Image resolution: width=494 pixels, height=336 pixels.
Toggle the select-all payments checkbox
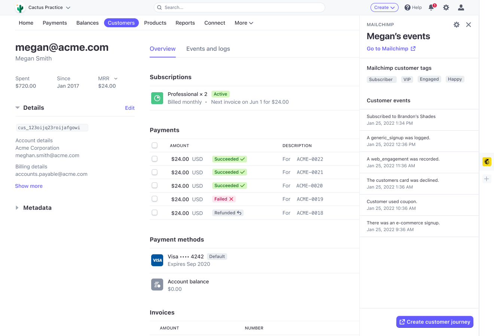[x=155, y=146]
